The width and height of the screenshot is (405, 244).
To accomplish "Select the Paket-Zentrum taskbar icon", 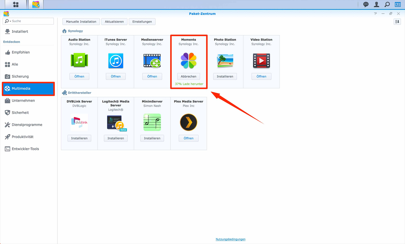I will [x=36, y=5].
